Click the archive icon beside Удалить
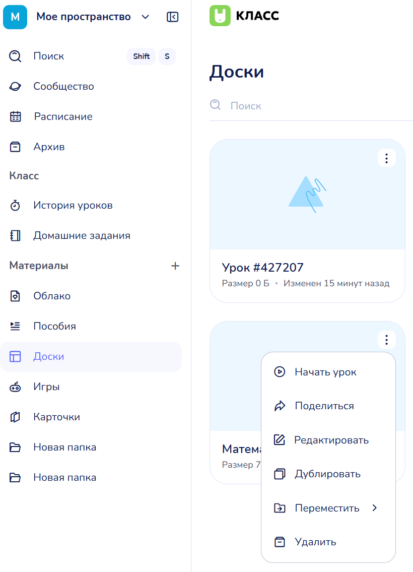Viewport: 413px width, 572px height. tap(280, 542)
